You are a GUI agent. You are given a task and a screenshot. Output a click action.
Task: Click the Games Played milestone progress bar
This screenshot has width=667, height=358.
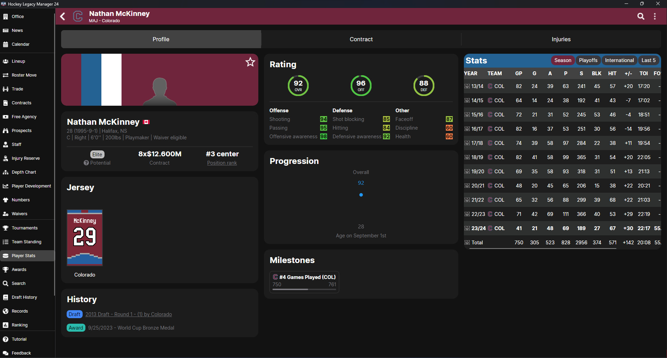pyautogui.click(x=304, y=289)
